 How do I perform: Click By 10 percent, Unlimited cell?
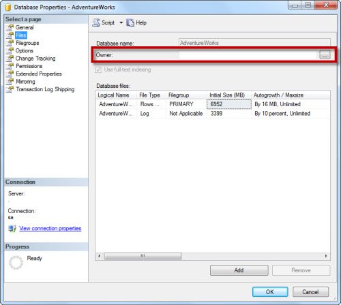pyautogui.click(x=291, y=114)
